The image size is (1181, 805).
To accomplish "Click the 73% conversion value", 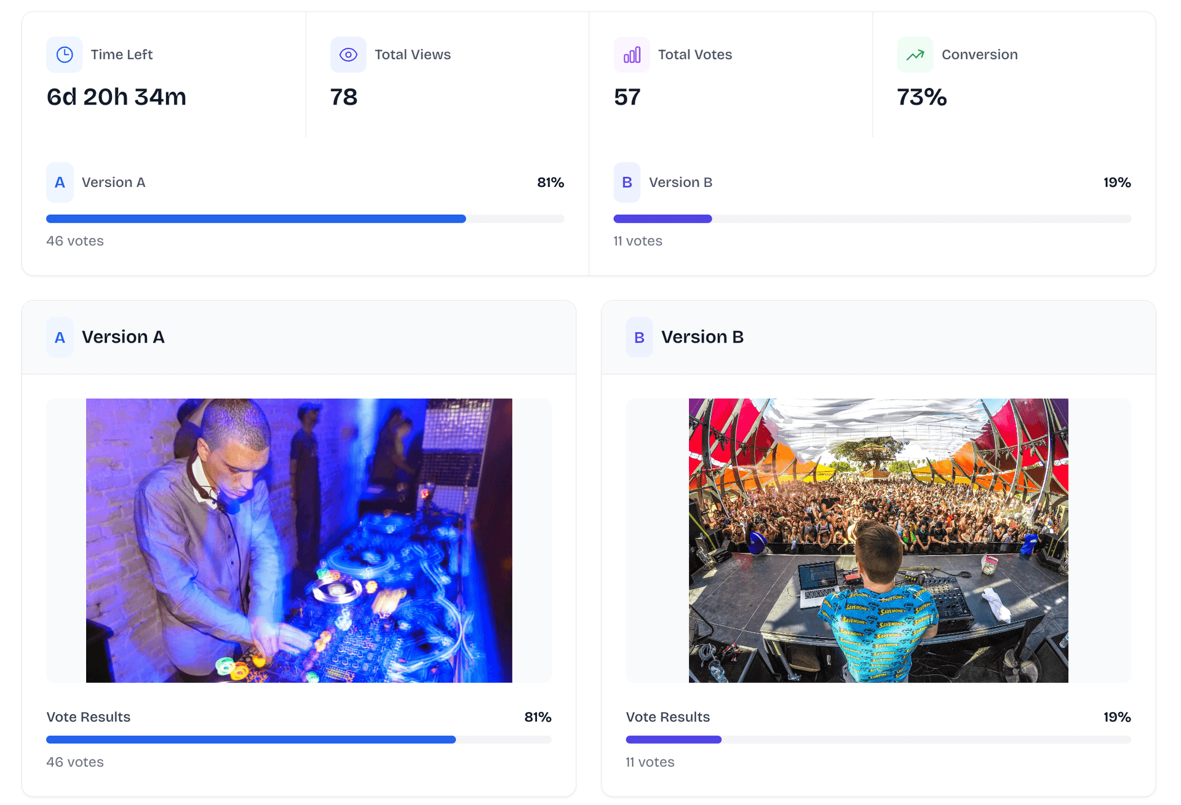I will coord(922,97).
